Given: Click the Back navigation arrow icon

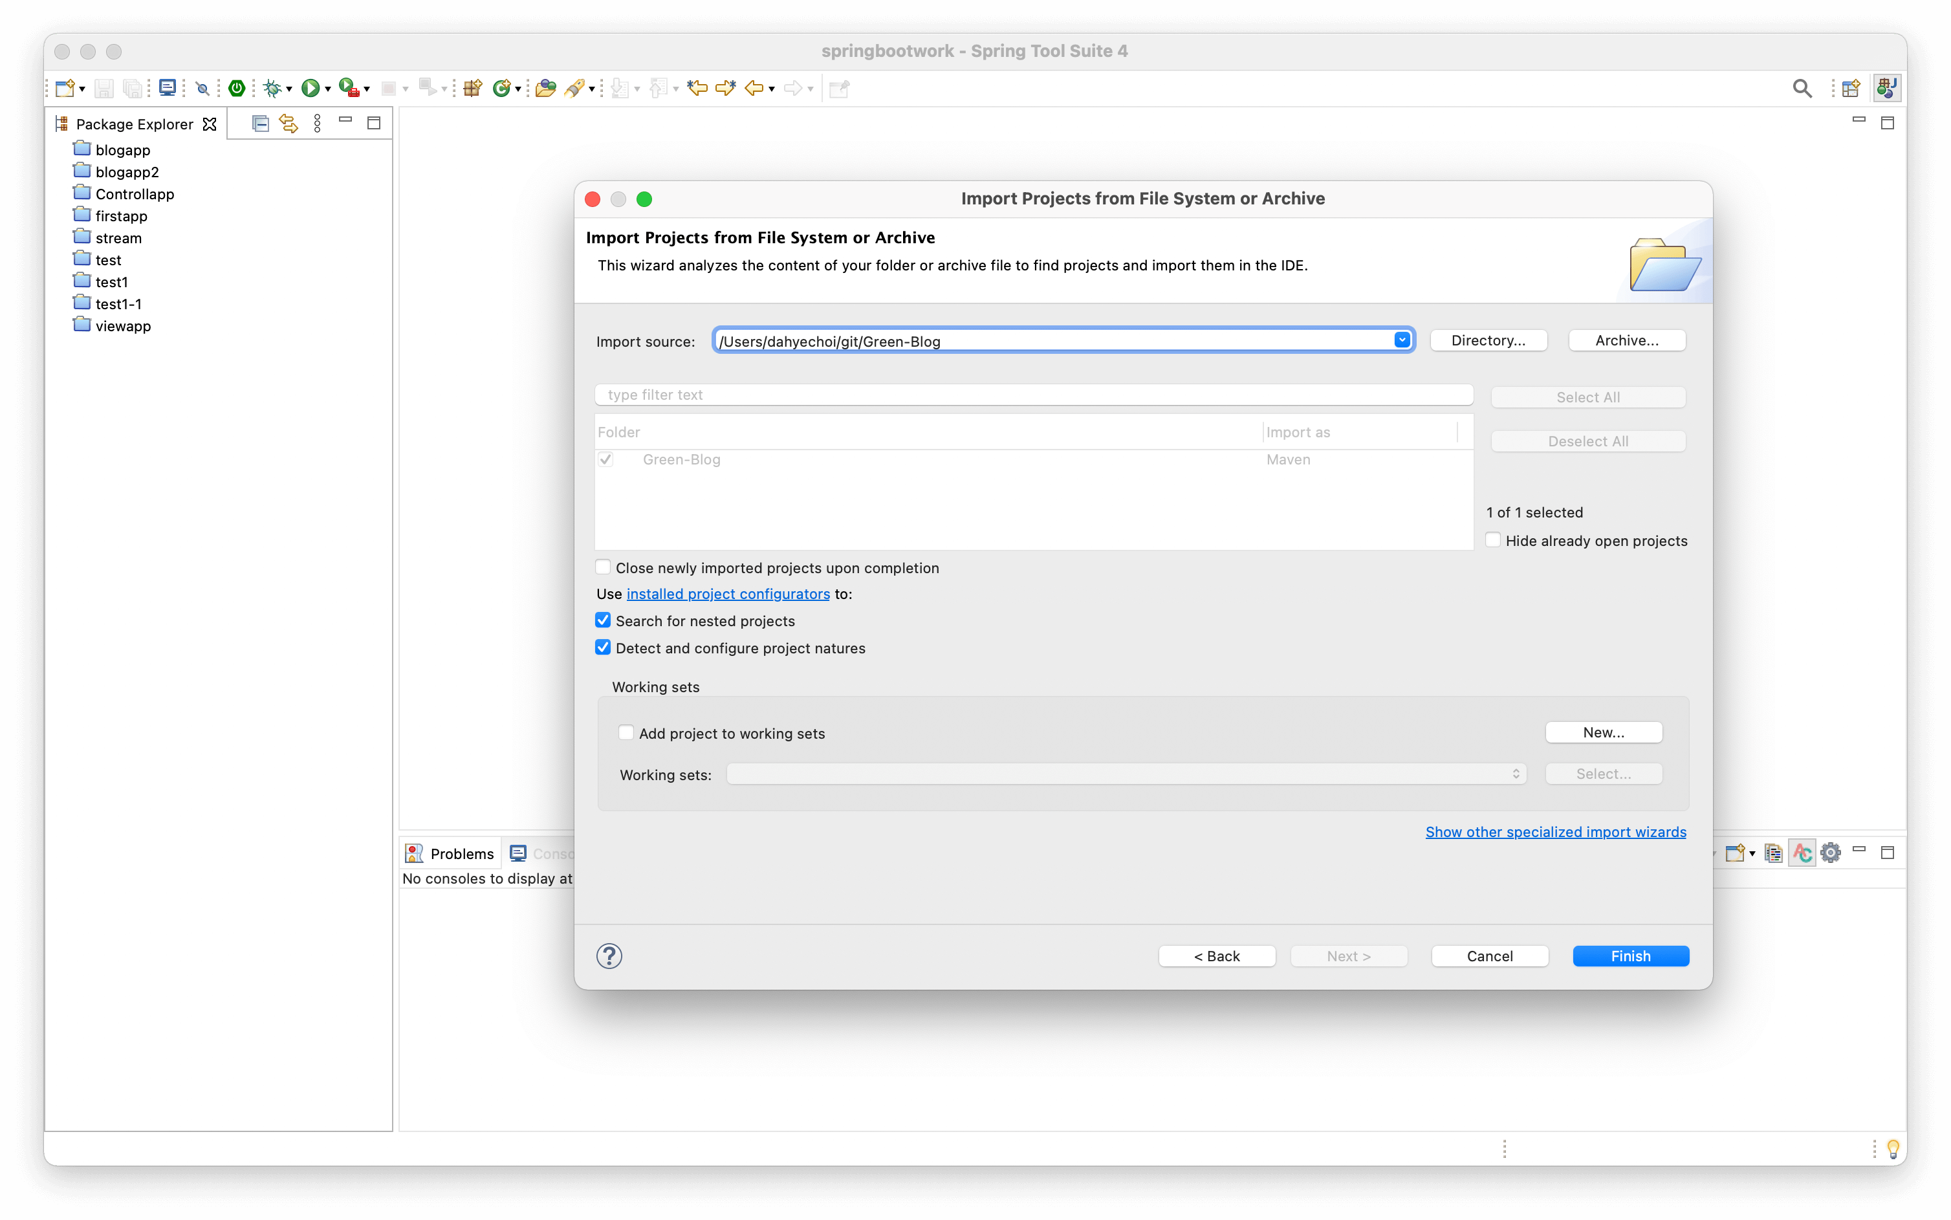Looking at the screenshot, I should [x=754, y=88].
